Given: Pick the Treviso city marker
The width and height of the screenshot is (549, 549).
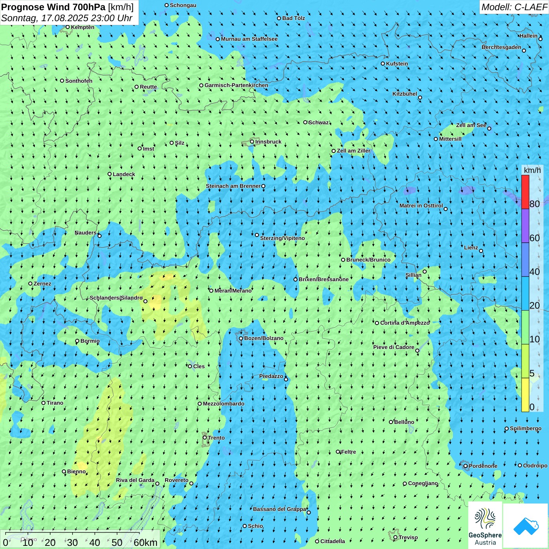Looking at the screenshot, I should [395, 538].
